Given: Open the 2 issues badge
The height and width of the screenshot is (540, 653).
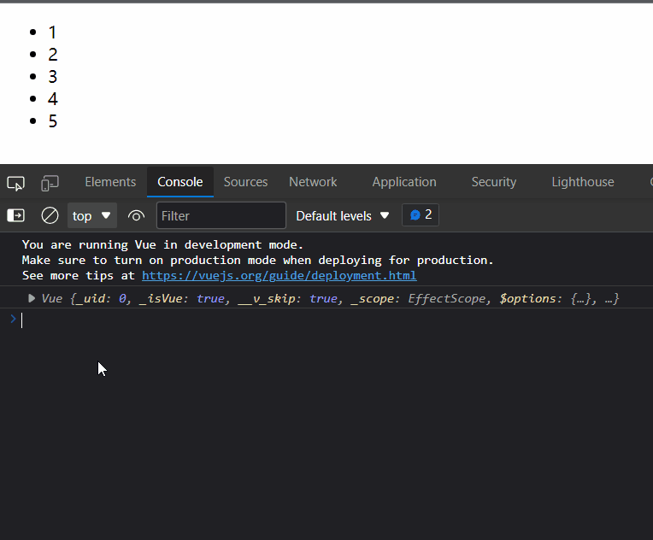Looking at the screenshot, I should (x=421, y=215).
